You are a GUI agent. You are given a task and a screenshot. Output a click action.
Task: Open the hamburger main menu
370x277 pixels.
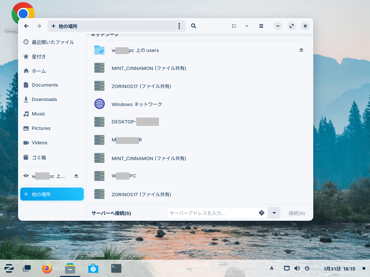(x=261, y=26)
